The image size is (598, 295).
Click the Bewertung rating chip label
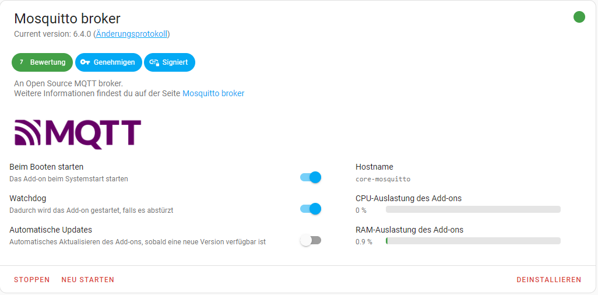tap(48, 62)
